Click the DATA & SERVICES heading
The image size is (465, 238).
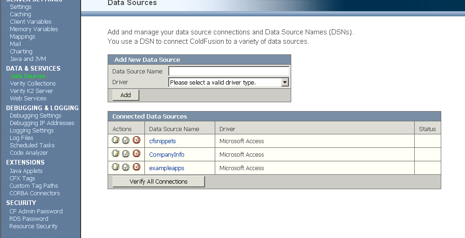coord(33,68)
